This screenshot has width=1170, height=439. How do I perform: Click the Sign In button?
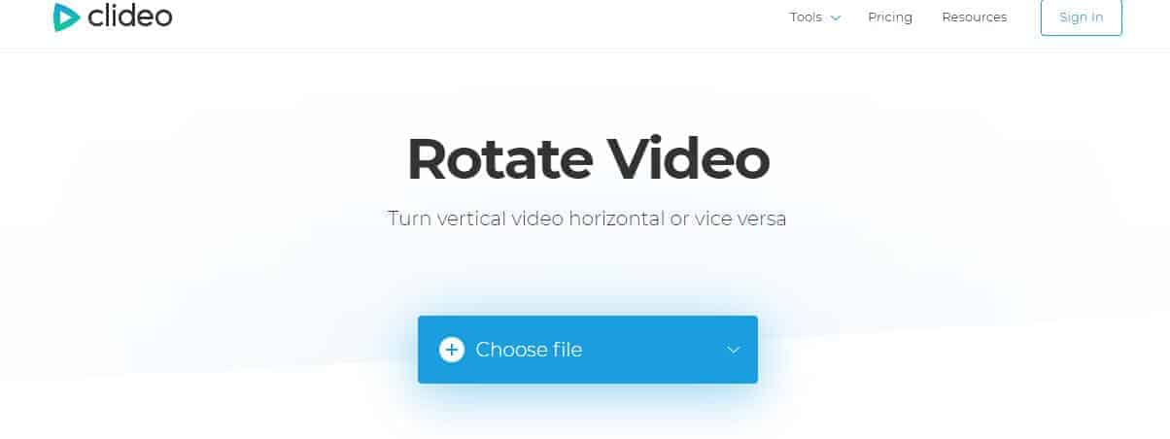point(1082,17)
